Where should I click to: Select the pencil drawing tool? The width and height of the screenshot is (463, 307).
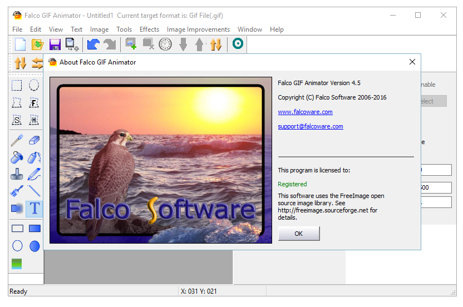click(35, 174)
